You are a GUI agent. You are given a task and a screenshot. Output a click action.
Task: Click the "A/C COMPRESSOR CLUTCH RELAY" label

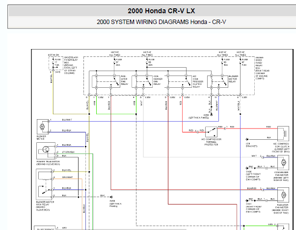tap(198, 81)
